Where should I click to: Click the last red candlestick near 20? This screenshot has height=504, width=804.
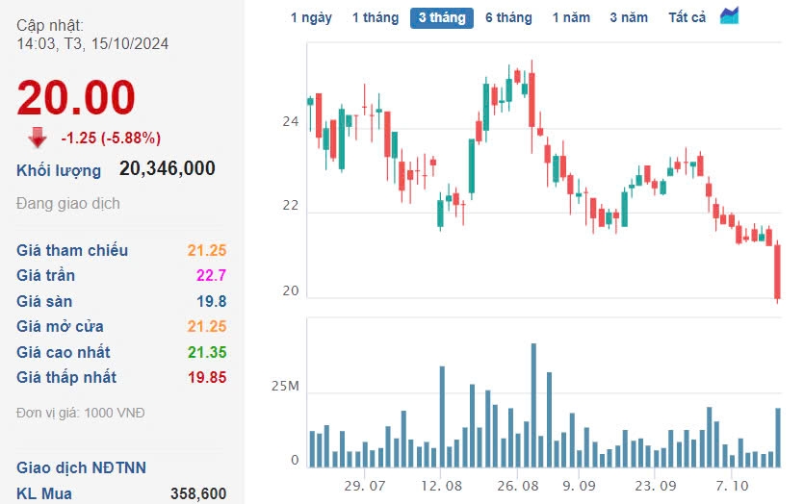[x=777, y=272]
